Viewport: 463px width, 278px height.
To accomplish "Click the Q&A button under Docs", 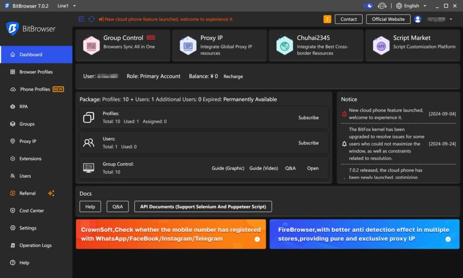I will (x=118, y=207).
